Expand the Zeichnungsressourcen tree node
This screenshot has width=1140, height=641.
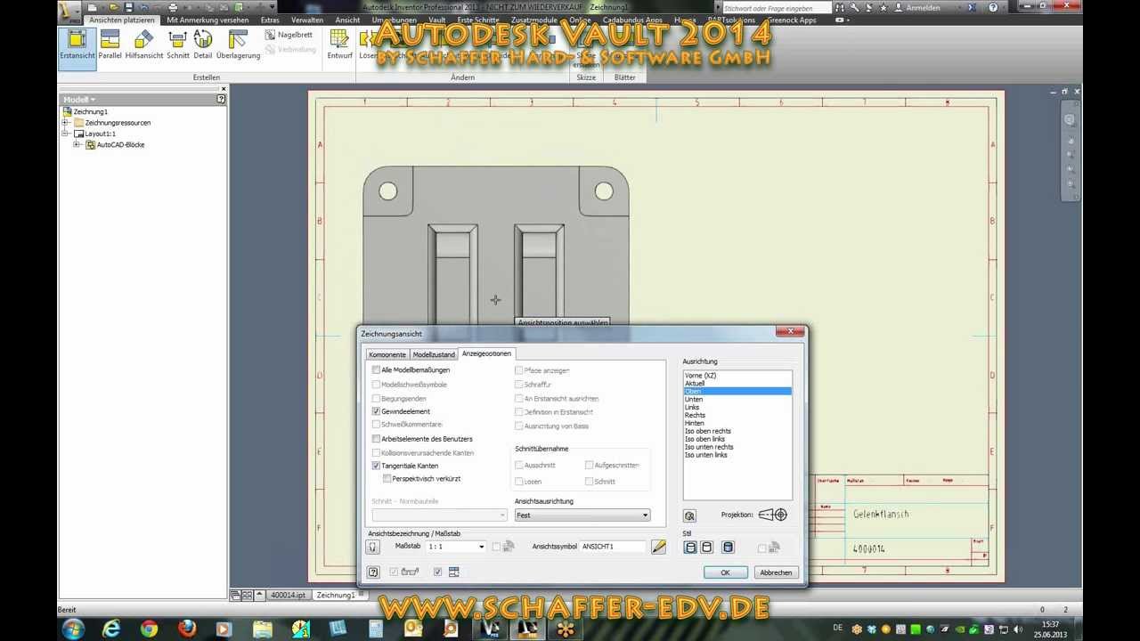tap(65, 123)
